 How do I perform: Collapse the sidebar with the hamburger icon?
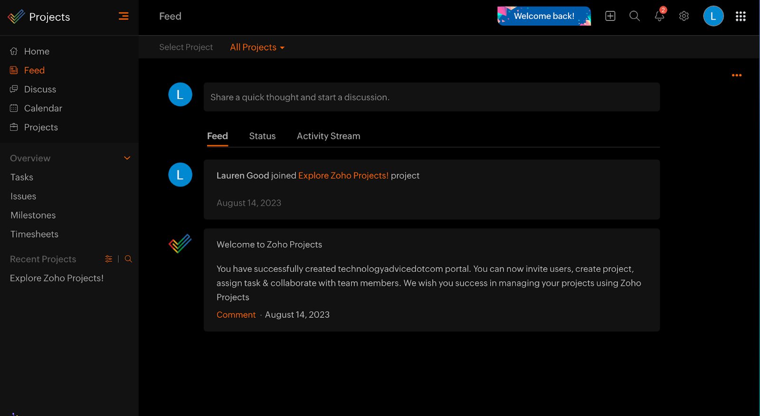coord(123,16)
